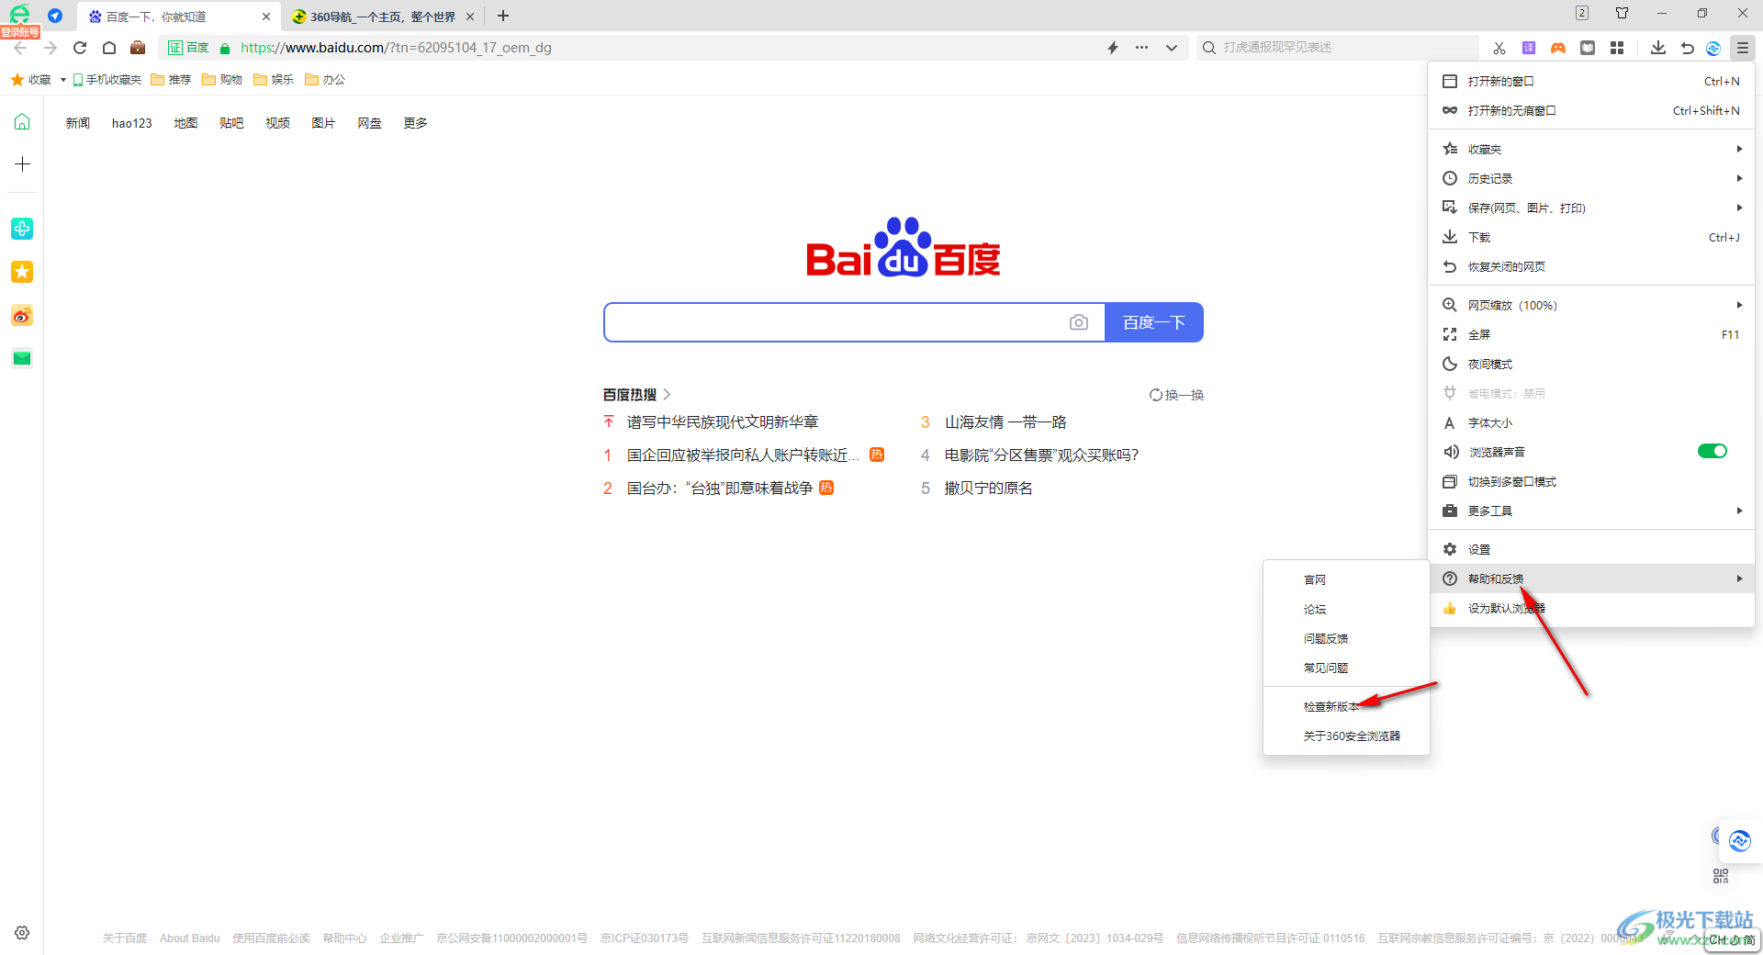Viewport: 1763px width, 955px height.
Task: Open the 新闻 navigation link
Action: coord(78,123)
